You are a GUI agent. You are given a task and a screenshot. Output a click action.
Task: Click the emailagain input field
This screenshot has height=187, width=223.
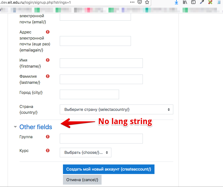(95, 41)
